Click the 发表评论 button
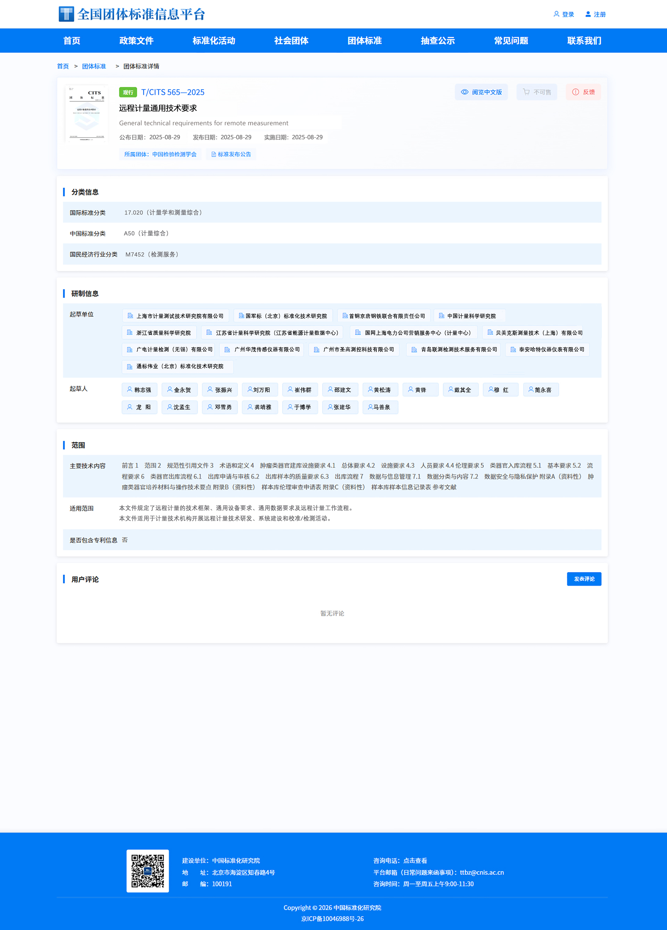 point(584,579)
